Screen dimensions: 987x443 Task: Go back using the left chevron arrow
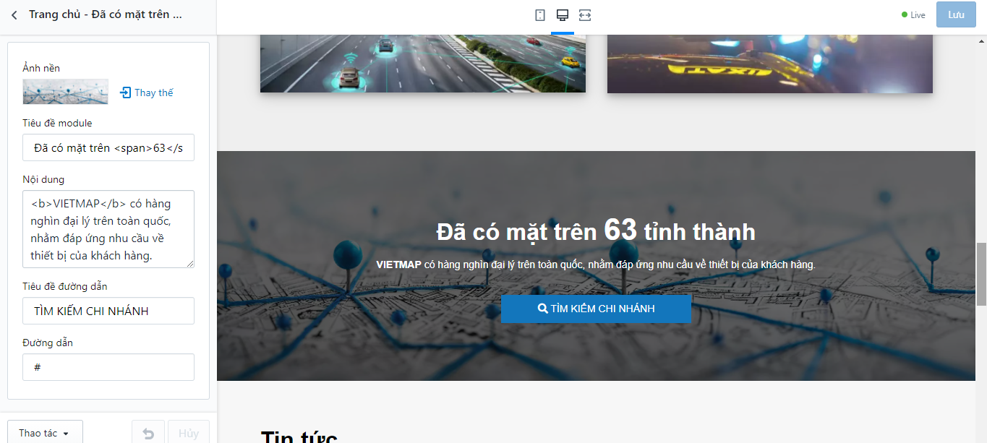point(14,14)
